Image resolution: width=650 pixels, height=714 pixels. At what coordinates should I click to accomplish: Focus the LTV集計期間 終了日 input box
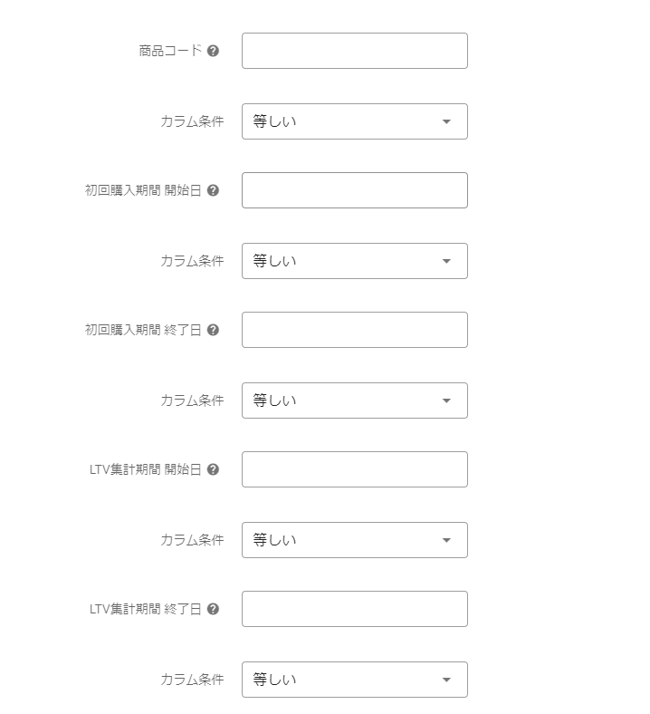click(354, 609)
